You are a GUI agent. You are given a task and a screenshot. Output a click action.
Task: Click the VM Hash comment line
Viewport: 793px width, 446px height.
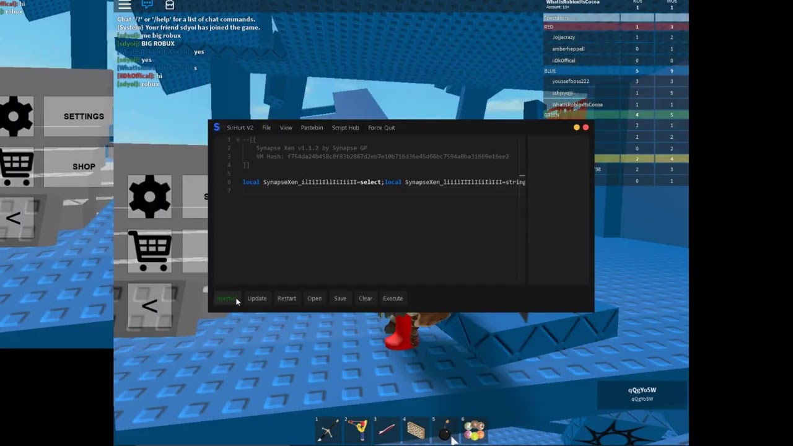(382, 157)
